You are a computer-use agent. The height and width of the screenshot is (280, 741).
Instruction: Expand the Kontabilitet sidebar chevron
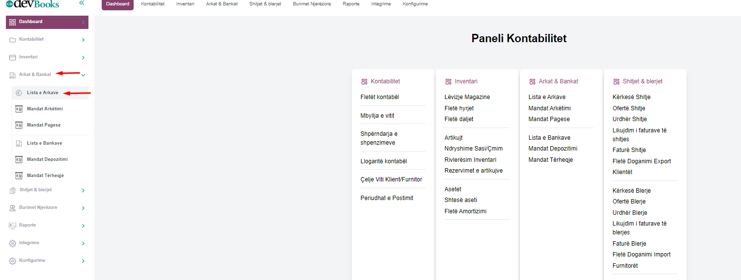pos(84,40)
